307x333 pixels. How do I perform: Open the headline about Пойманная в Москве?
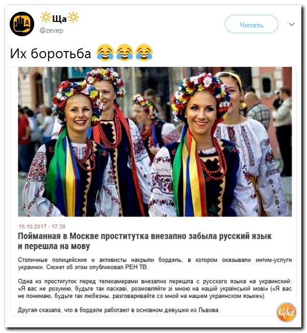(145, 241)
